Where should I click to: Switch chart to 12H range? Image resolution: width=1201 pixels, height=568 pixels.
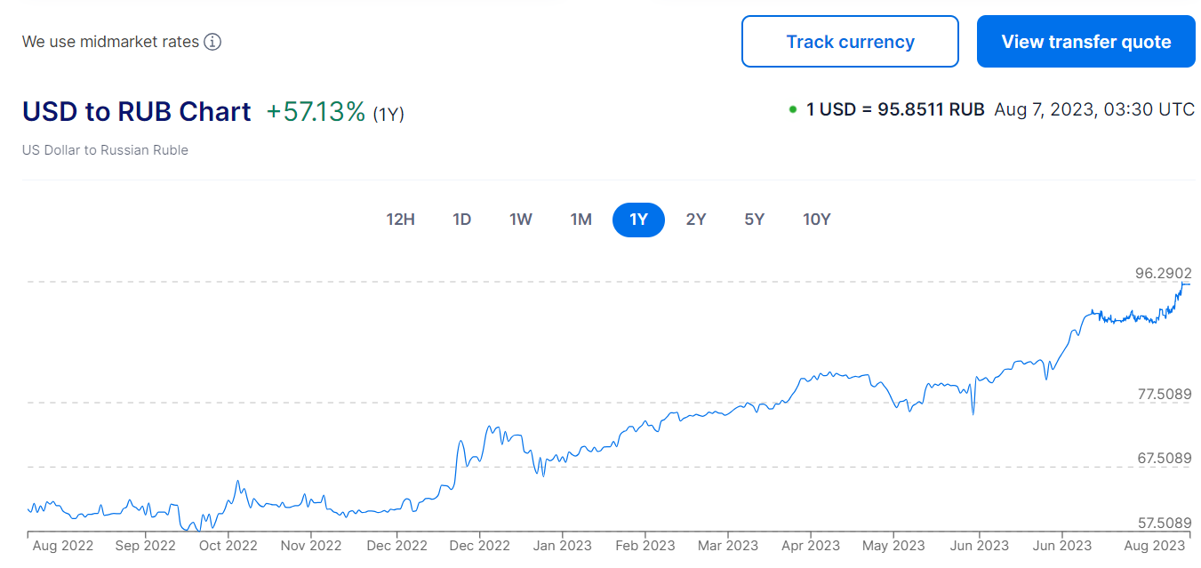point(400,220)
